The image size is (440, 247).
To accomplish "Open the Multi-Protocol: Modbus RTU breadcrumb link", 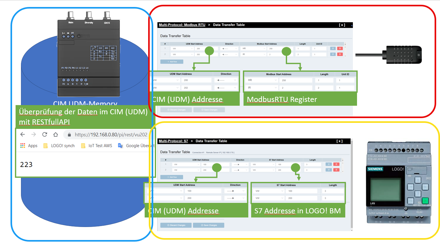I will click(182, 25).
